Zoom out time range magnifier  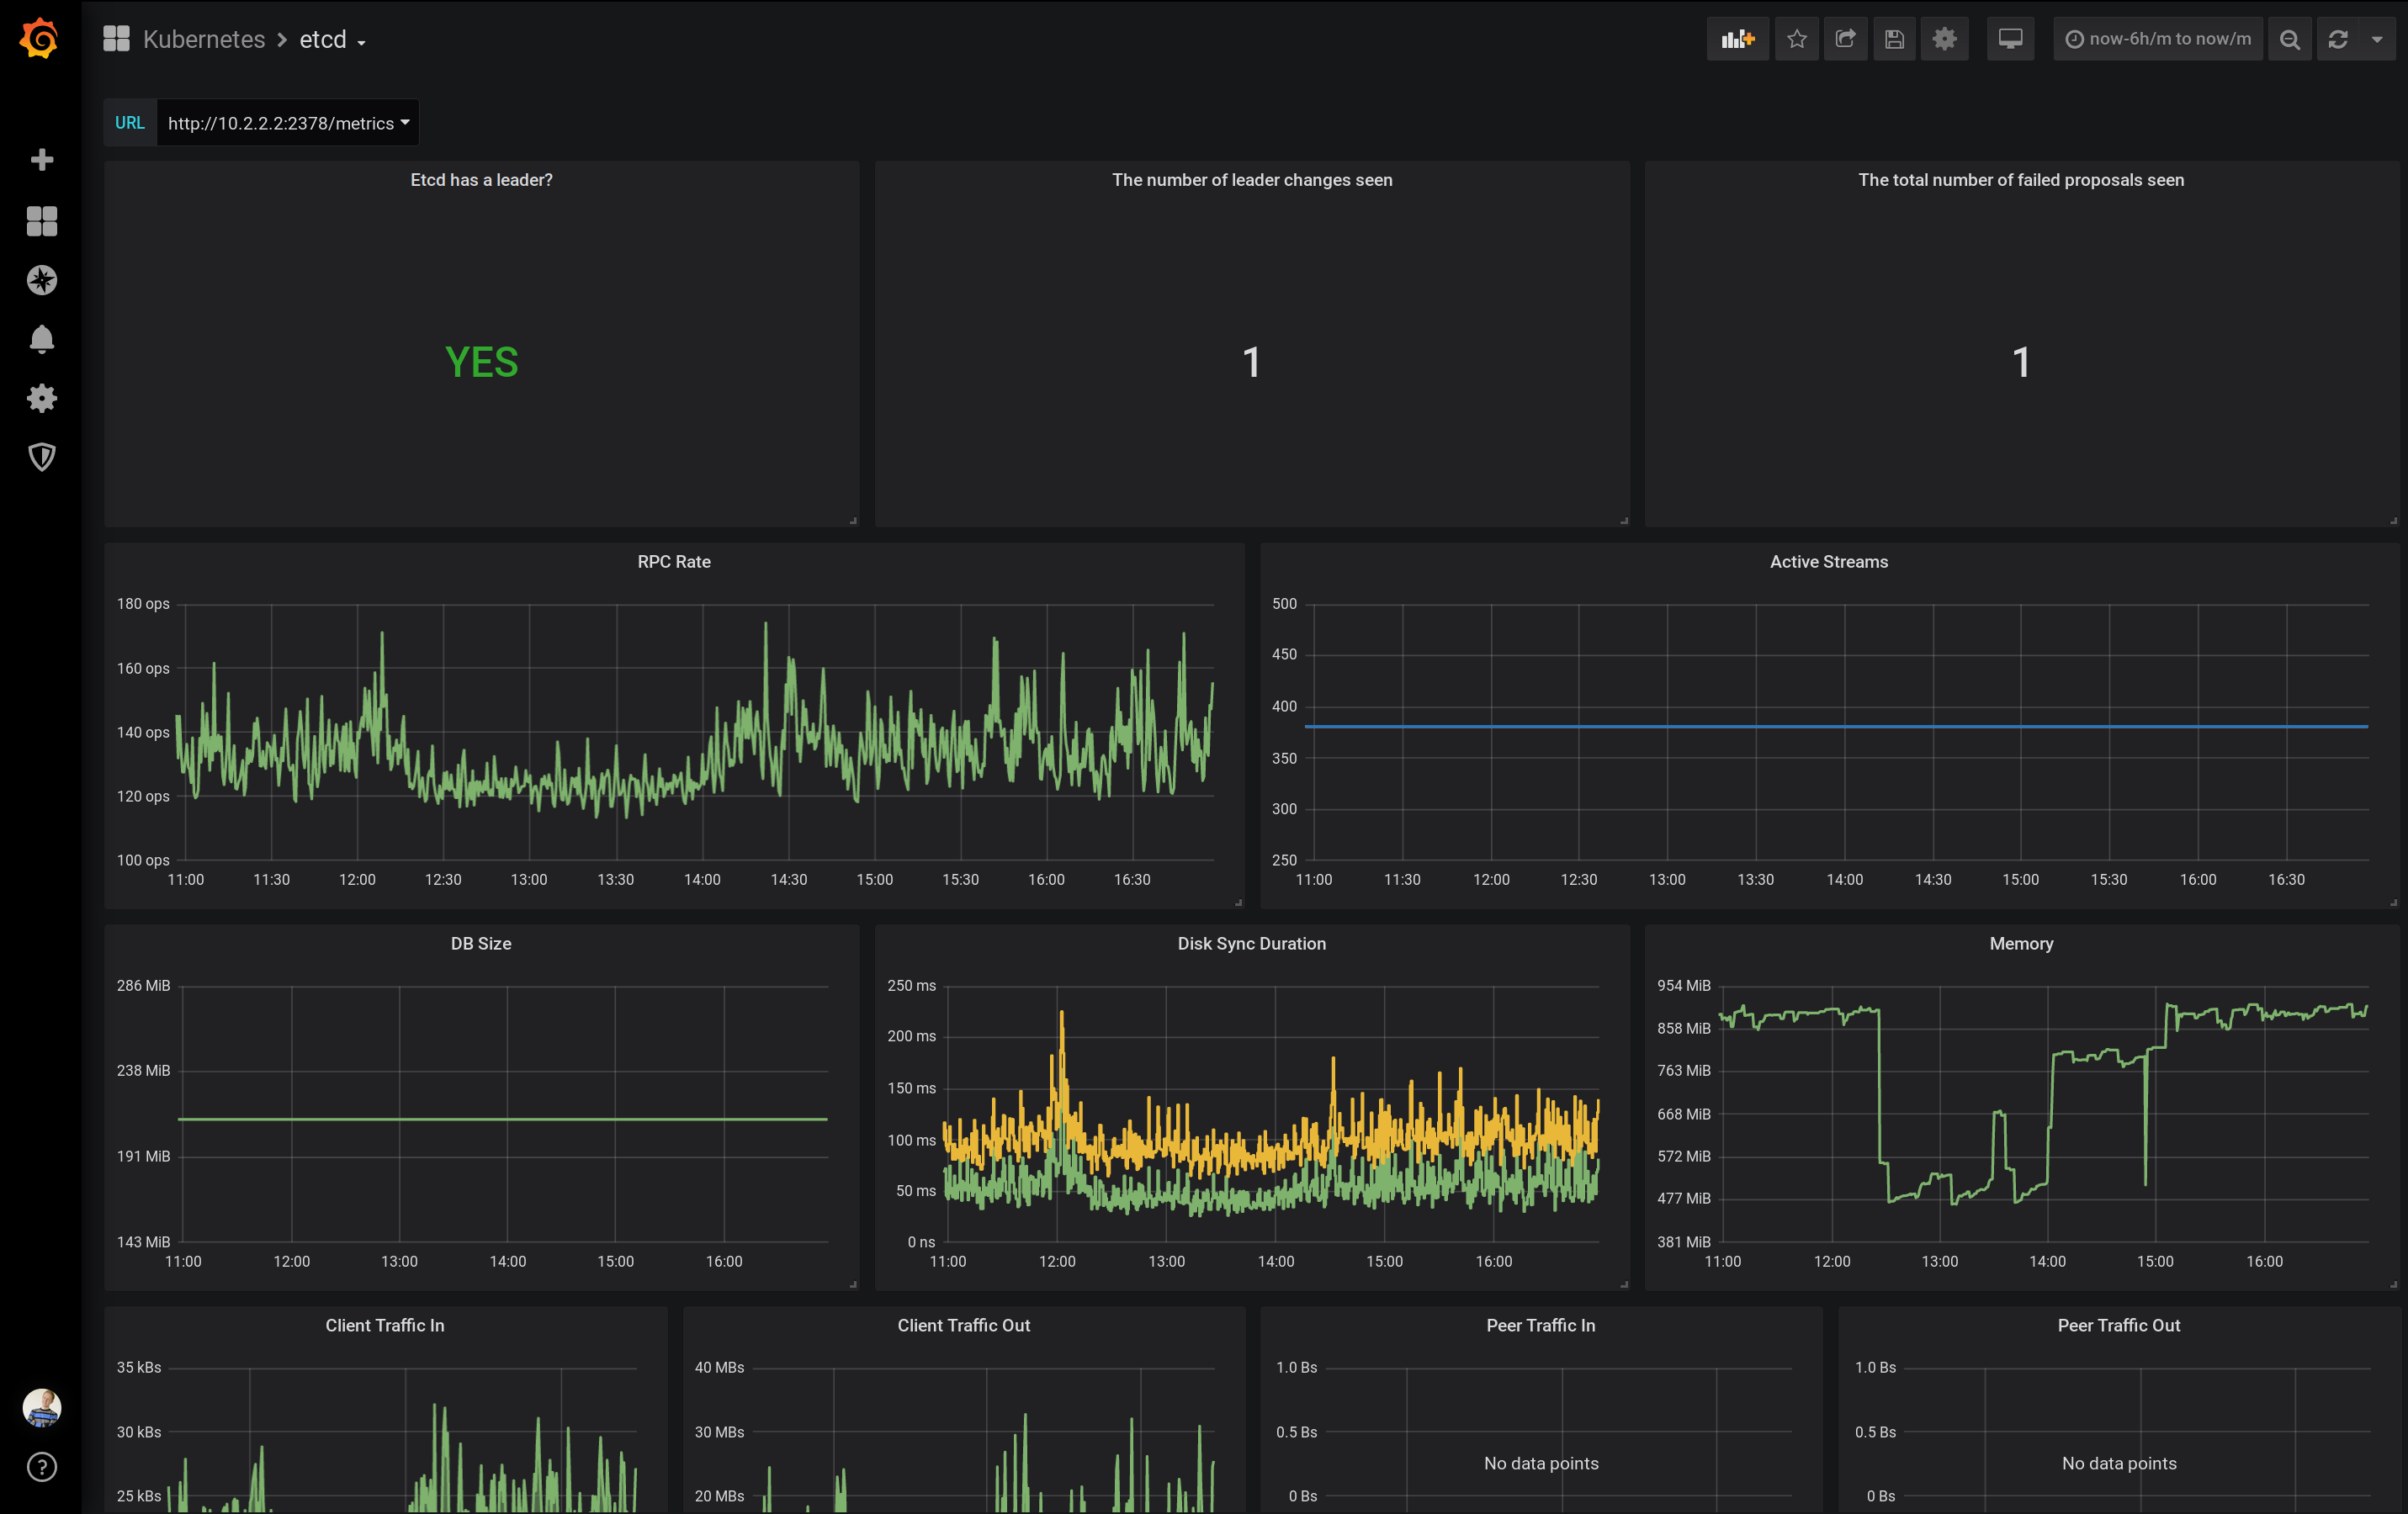[2289, 39]
